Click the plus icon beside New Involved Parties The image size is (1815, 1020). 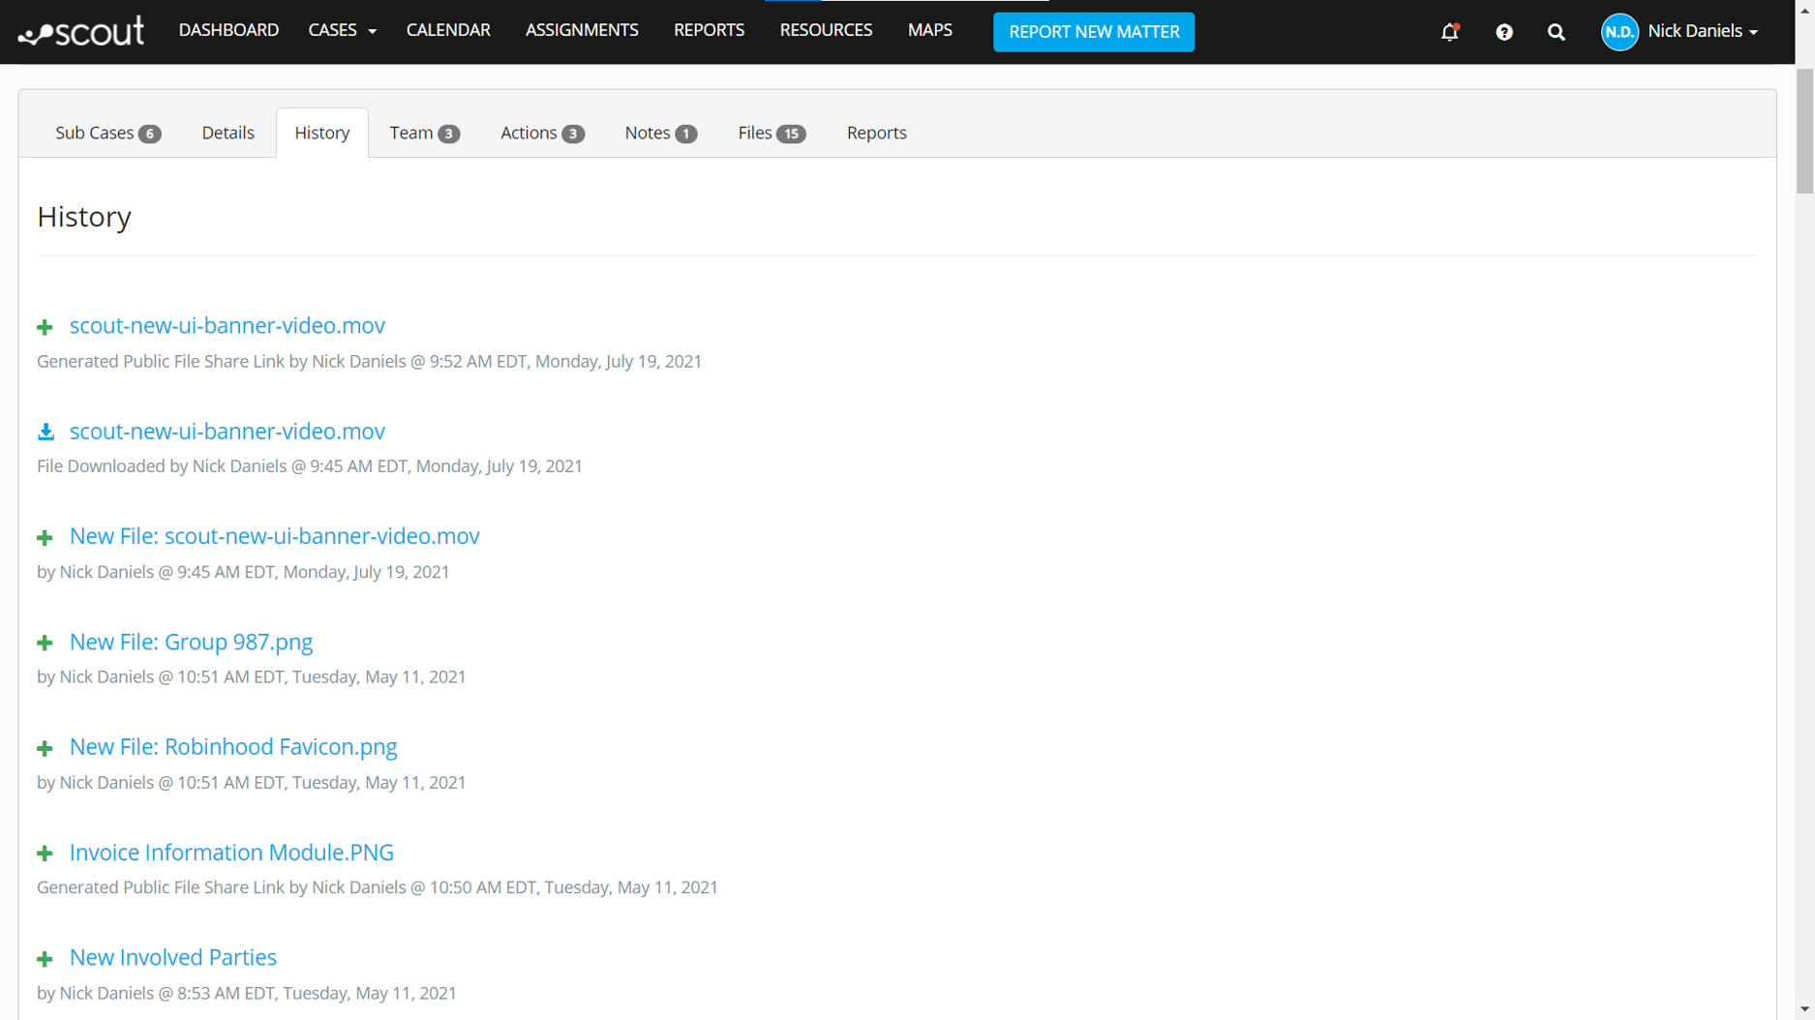pyautogui.click(x=45, y=959)
